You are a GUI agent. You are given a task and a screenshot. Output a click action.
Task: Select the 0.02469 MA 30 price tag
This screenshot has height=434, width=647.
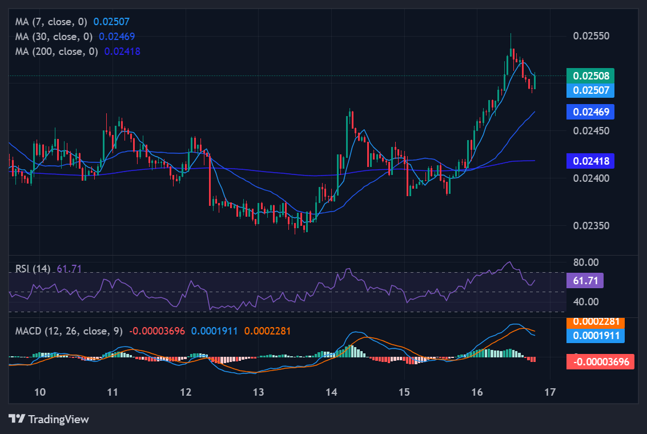pyautogui.click(x=590, y=112)
